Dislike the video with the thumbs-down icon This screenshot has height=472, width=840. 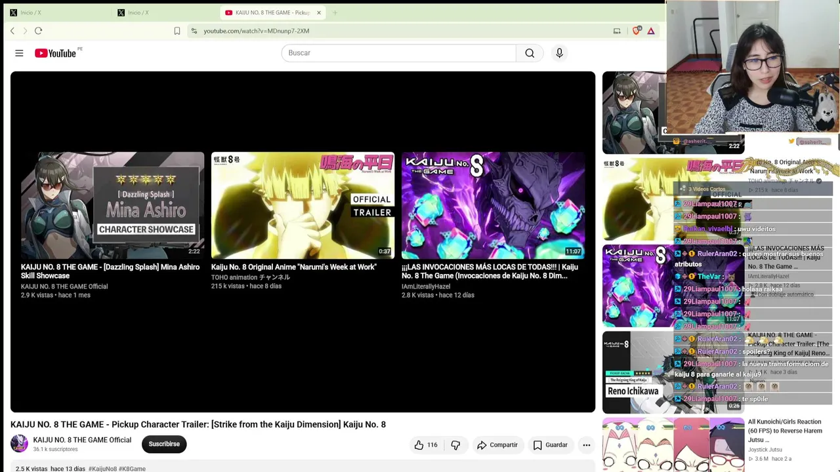(455, 445)
